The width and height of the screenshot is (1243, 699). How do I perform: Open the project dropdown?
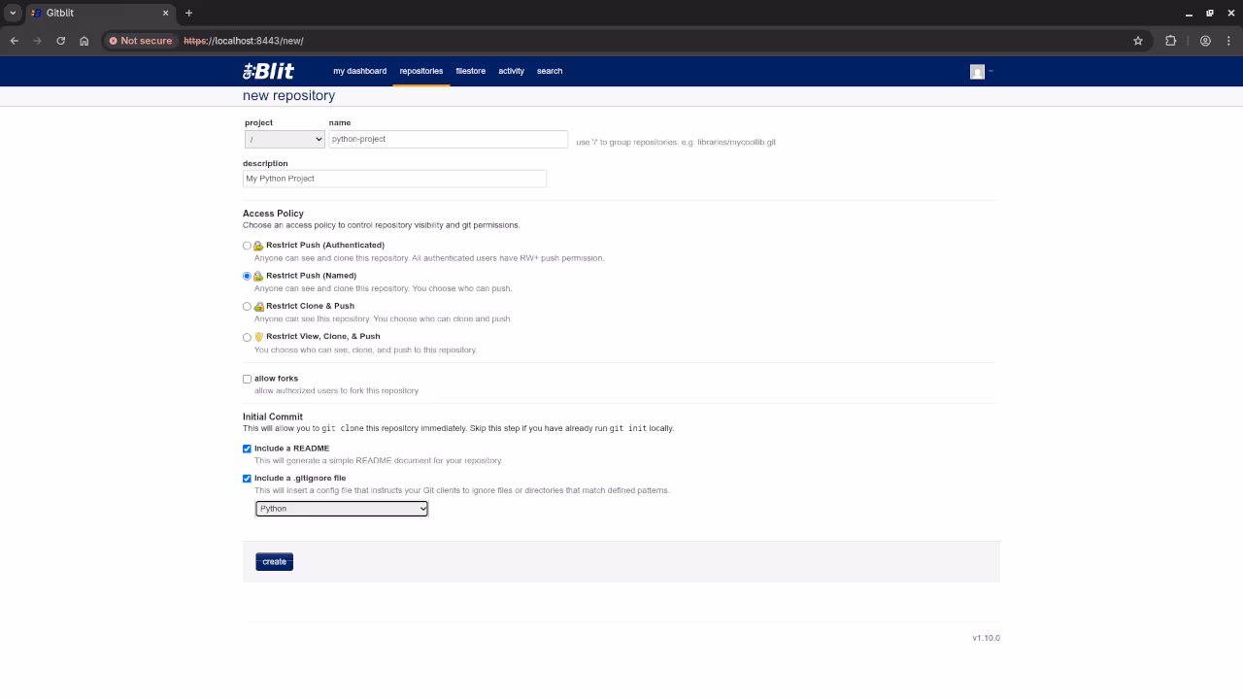(285, 140)
